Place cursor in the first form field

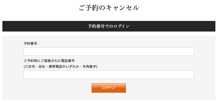pyautogui.click(x=109, y=51)
